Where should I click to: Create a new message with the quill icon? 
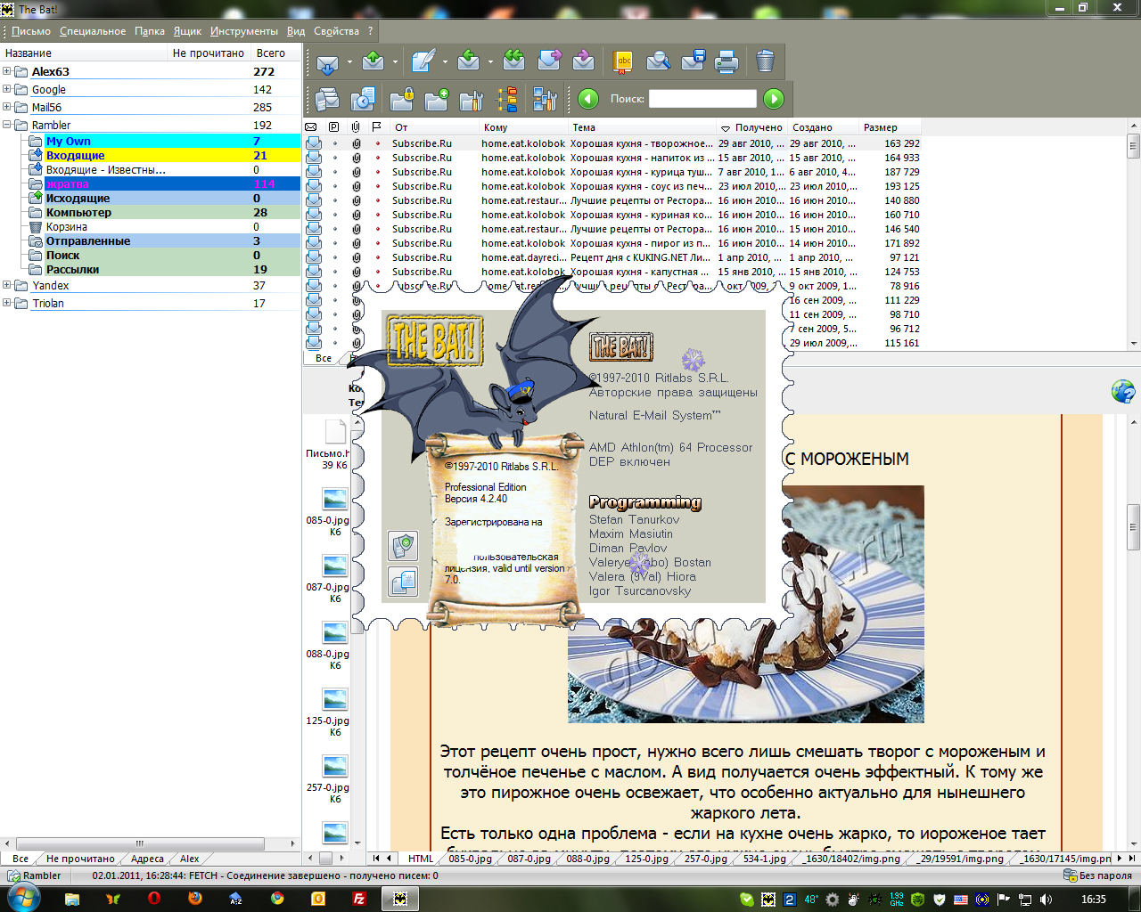coord(423,61)
